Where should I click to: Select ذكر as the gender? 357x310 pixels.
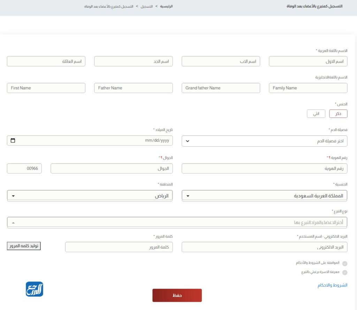coord(338,113)
